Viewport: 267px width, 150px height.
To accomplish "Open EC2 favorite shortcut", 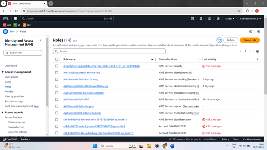I will pos(27,25).
